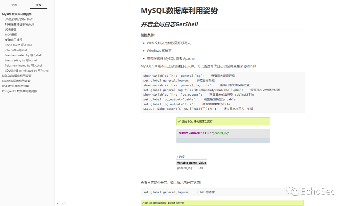Switch to the 文件 tab

point(14,5)
